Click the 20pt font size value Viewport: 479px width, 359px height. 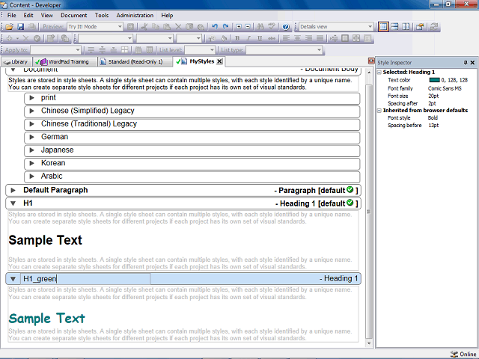433,96
